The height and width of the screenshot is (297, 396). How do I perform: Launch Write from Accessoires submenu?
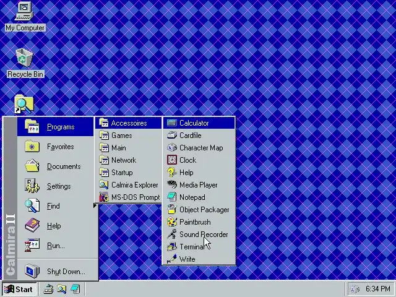click(x=199, y=259)
